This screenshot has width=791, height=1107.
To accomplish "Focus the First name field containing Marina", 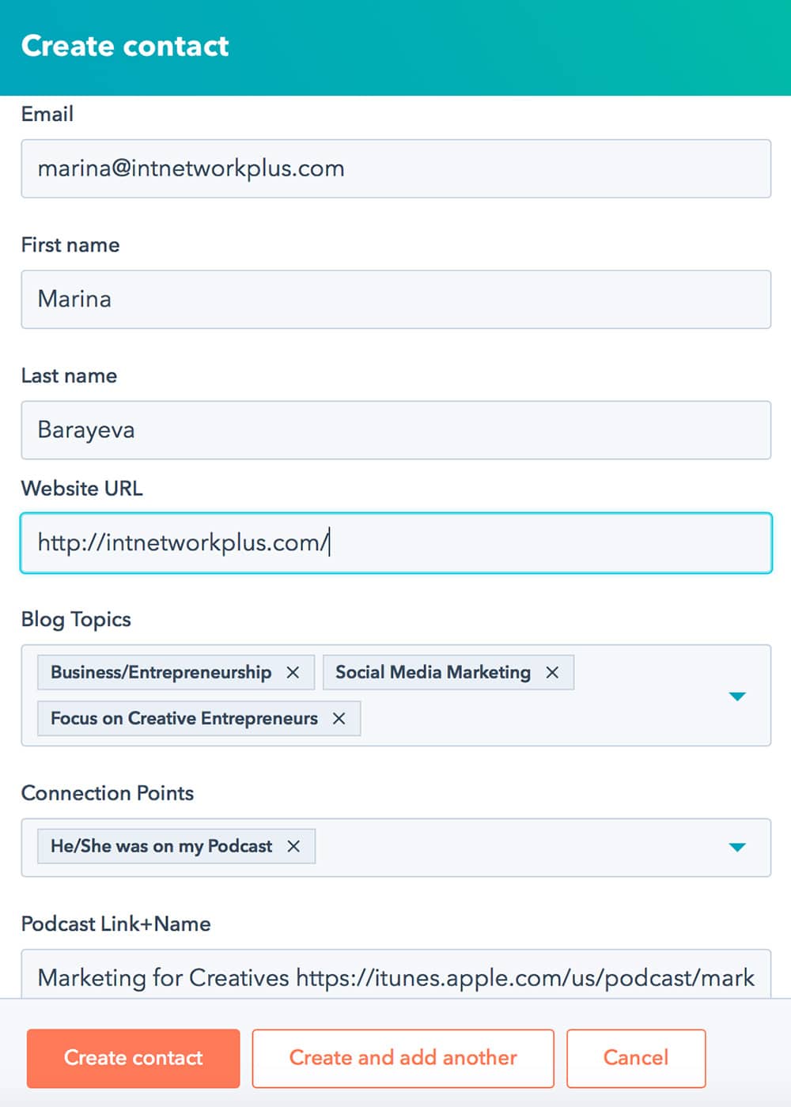I will [395, 299].
